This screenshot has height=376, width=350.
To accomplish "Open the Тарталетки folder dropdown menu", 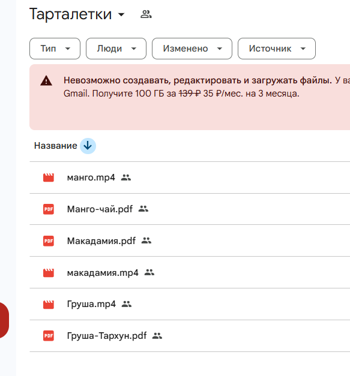I will pos(121,14).
